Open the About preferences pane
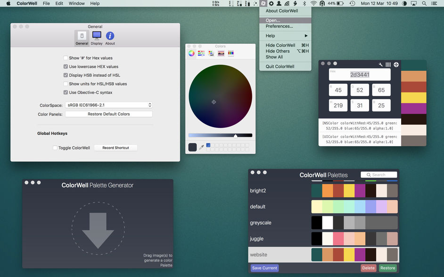The image size is (444, 277). [110, 38]
